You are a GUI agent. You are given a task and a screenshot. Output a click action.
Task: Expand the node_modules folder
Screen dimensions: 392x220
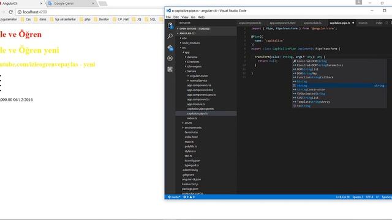pyautogui.click(x=181, y=43)
